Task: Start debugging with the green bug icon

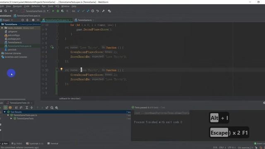Action: click(x=58, y=11)
